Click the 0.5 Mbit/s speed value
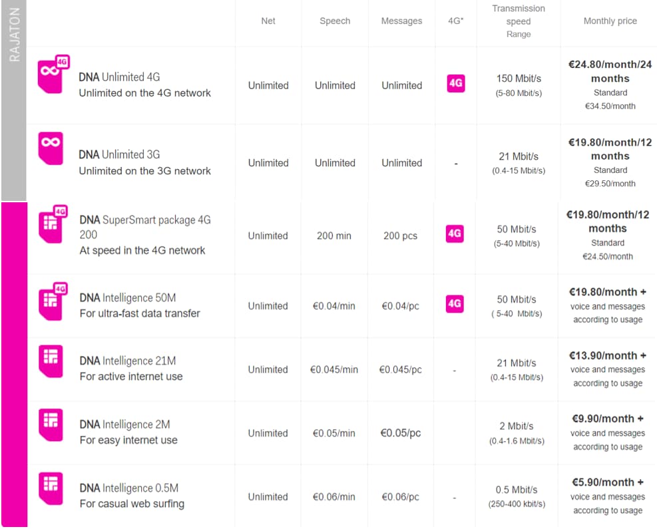The height and width of the screenshot is (529, 657). pos(517,490)
